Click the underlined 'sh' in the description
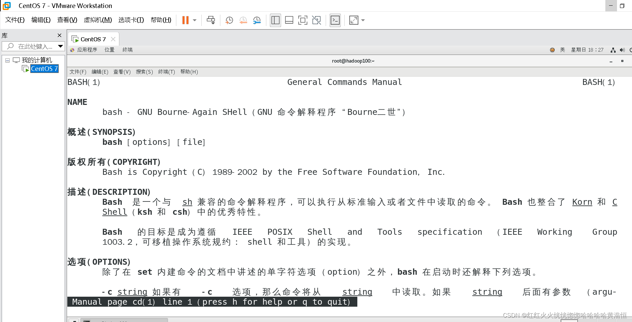 [187, 202]
